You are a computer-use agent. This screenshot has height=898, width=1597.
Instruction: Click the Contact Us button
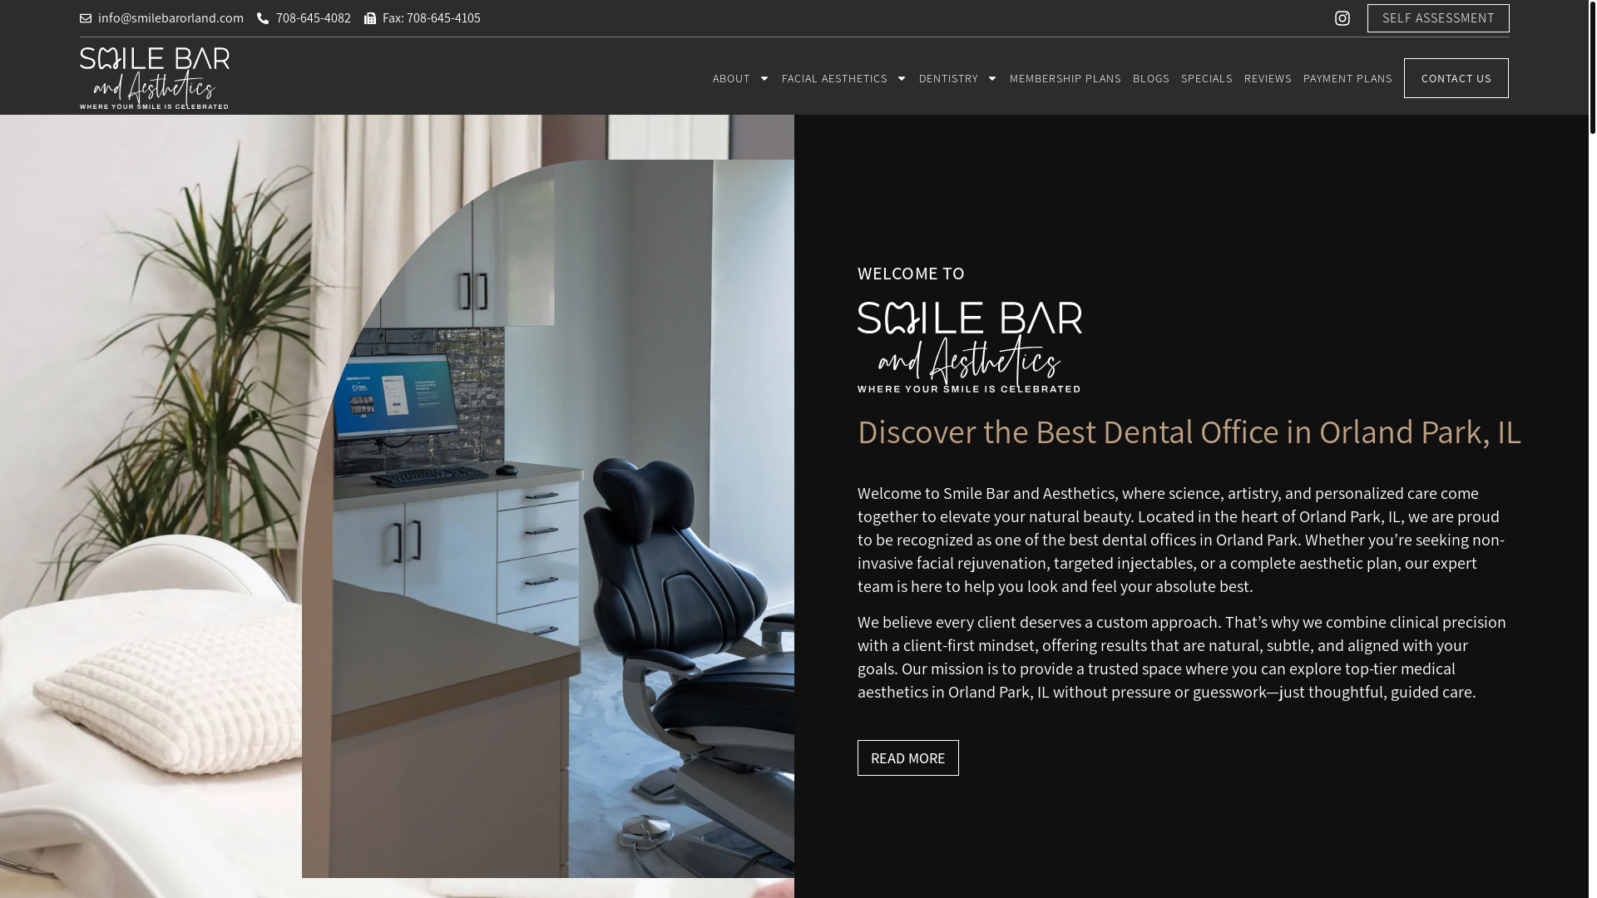(1456, 78)
